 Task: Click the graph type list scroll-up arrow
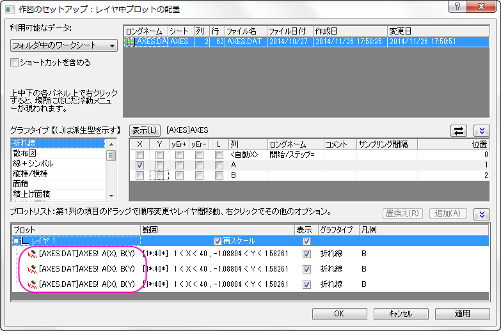point(111,144)
